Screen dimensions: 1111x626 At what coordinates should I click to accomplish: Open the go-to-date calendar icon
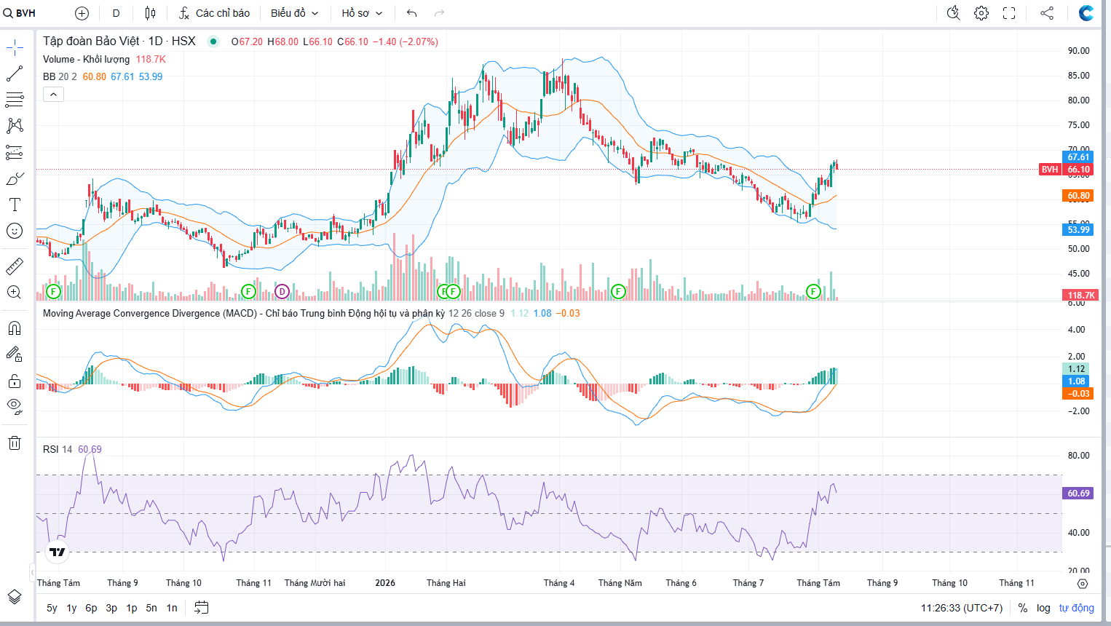pos(202,608)
